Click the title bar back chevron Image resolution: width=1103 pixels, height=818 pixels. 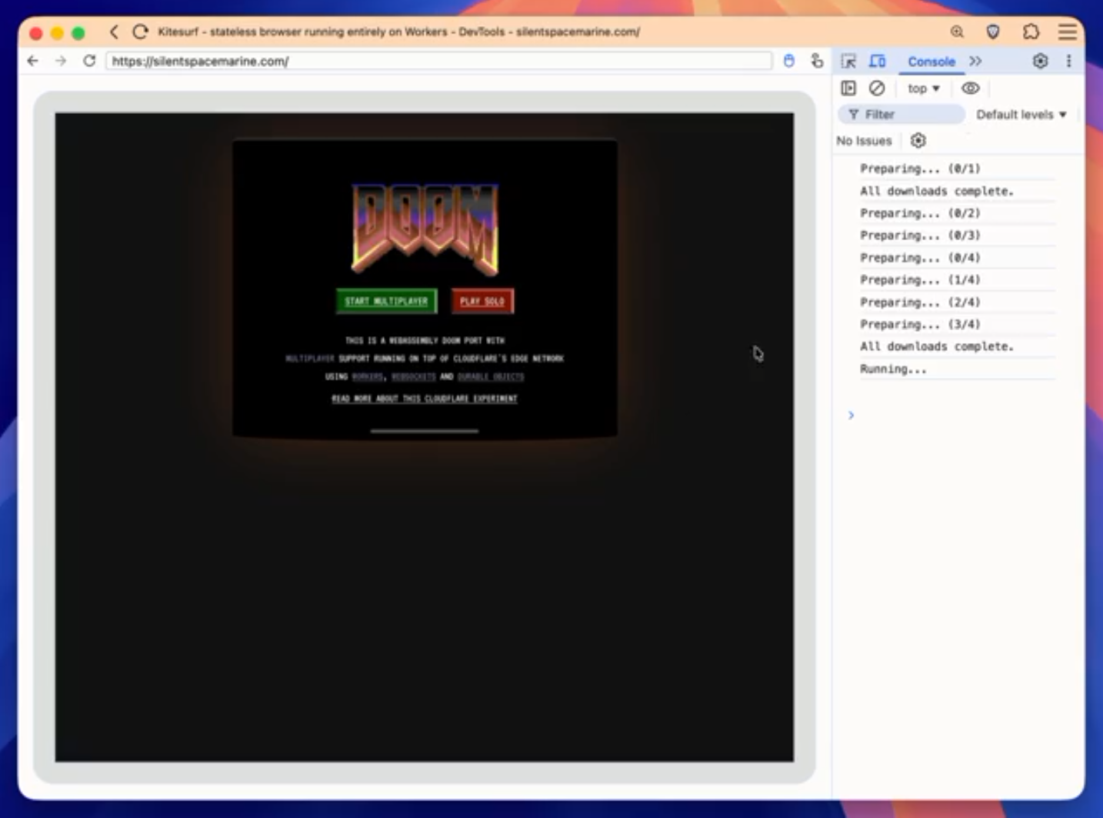click(114, 32)
